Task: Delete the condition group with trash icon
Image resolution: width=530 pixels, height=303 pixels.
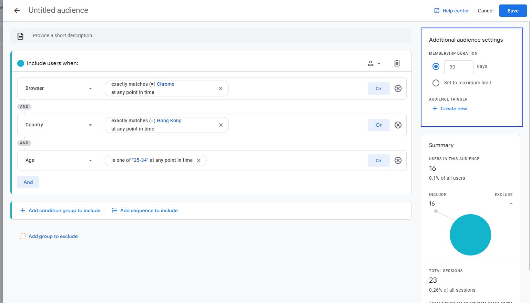Action: coord(397,63)
